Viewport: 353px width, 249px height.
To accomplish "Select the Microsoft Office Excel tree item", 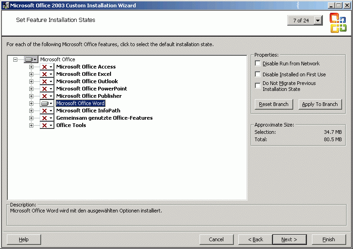I will (x=84, y=74).
